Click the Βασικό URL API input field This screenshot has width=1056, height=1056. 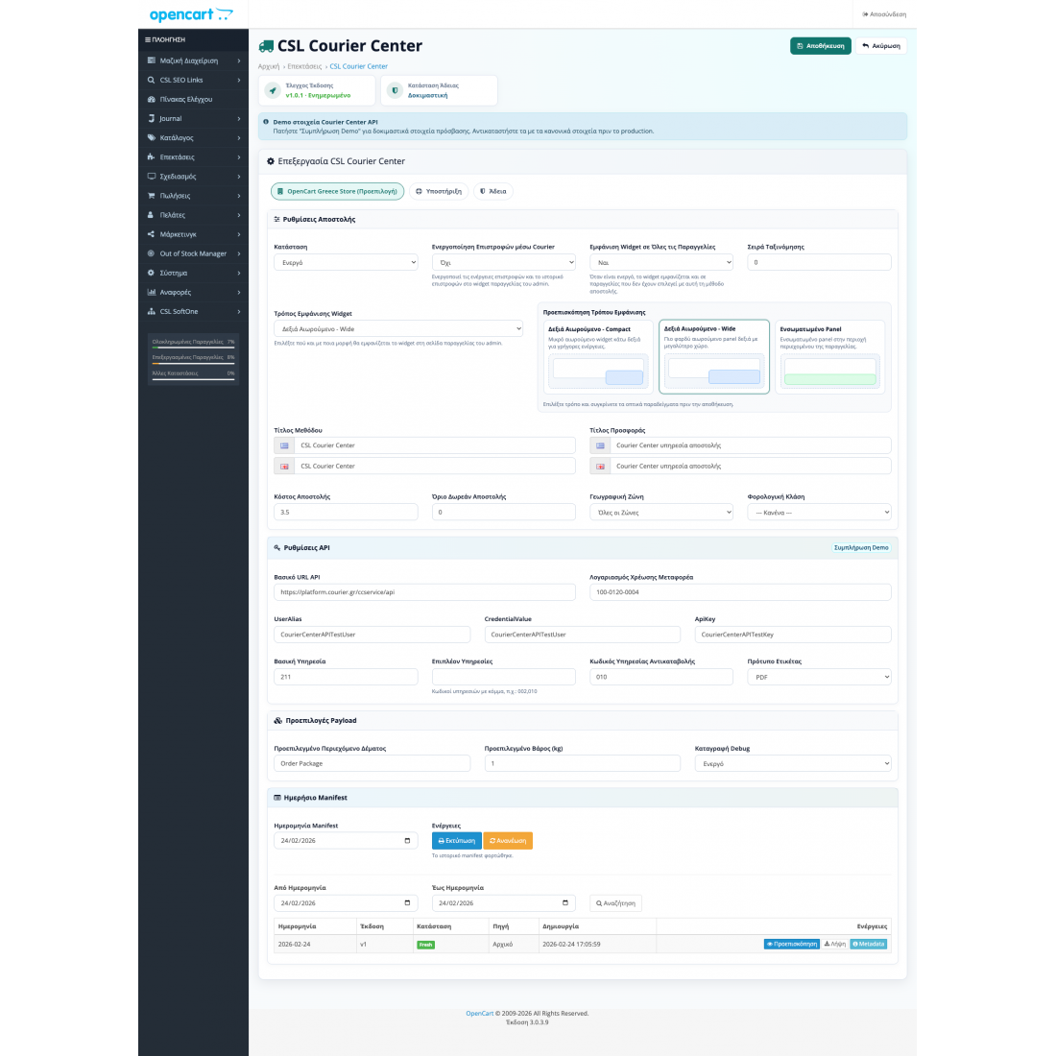click(424, 592)
